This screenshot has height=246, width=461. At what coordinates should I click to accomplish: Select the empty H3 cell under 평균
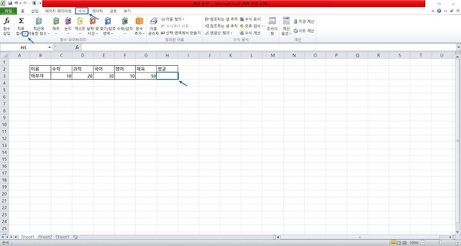(x=167, y=76)
